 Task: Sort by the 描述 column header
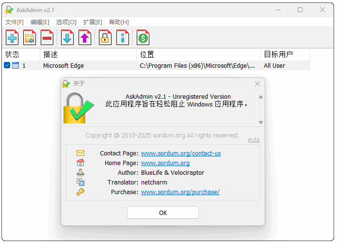point(88,55)
